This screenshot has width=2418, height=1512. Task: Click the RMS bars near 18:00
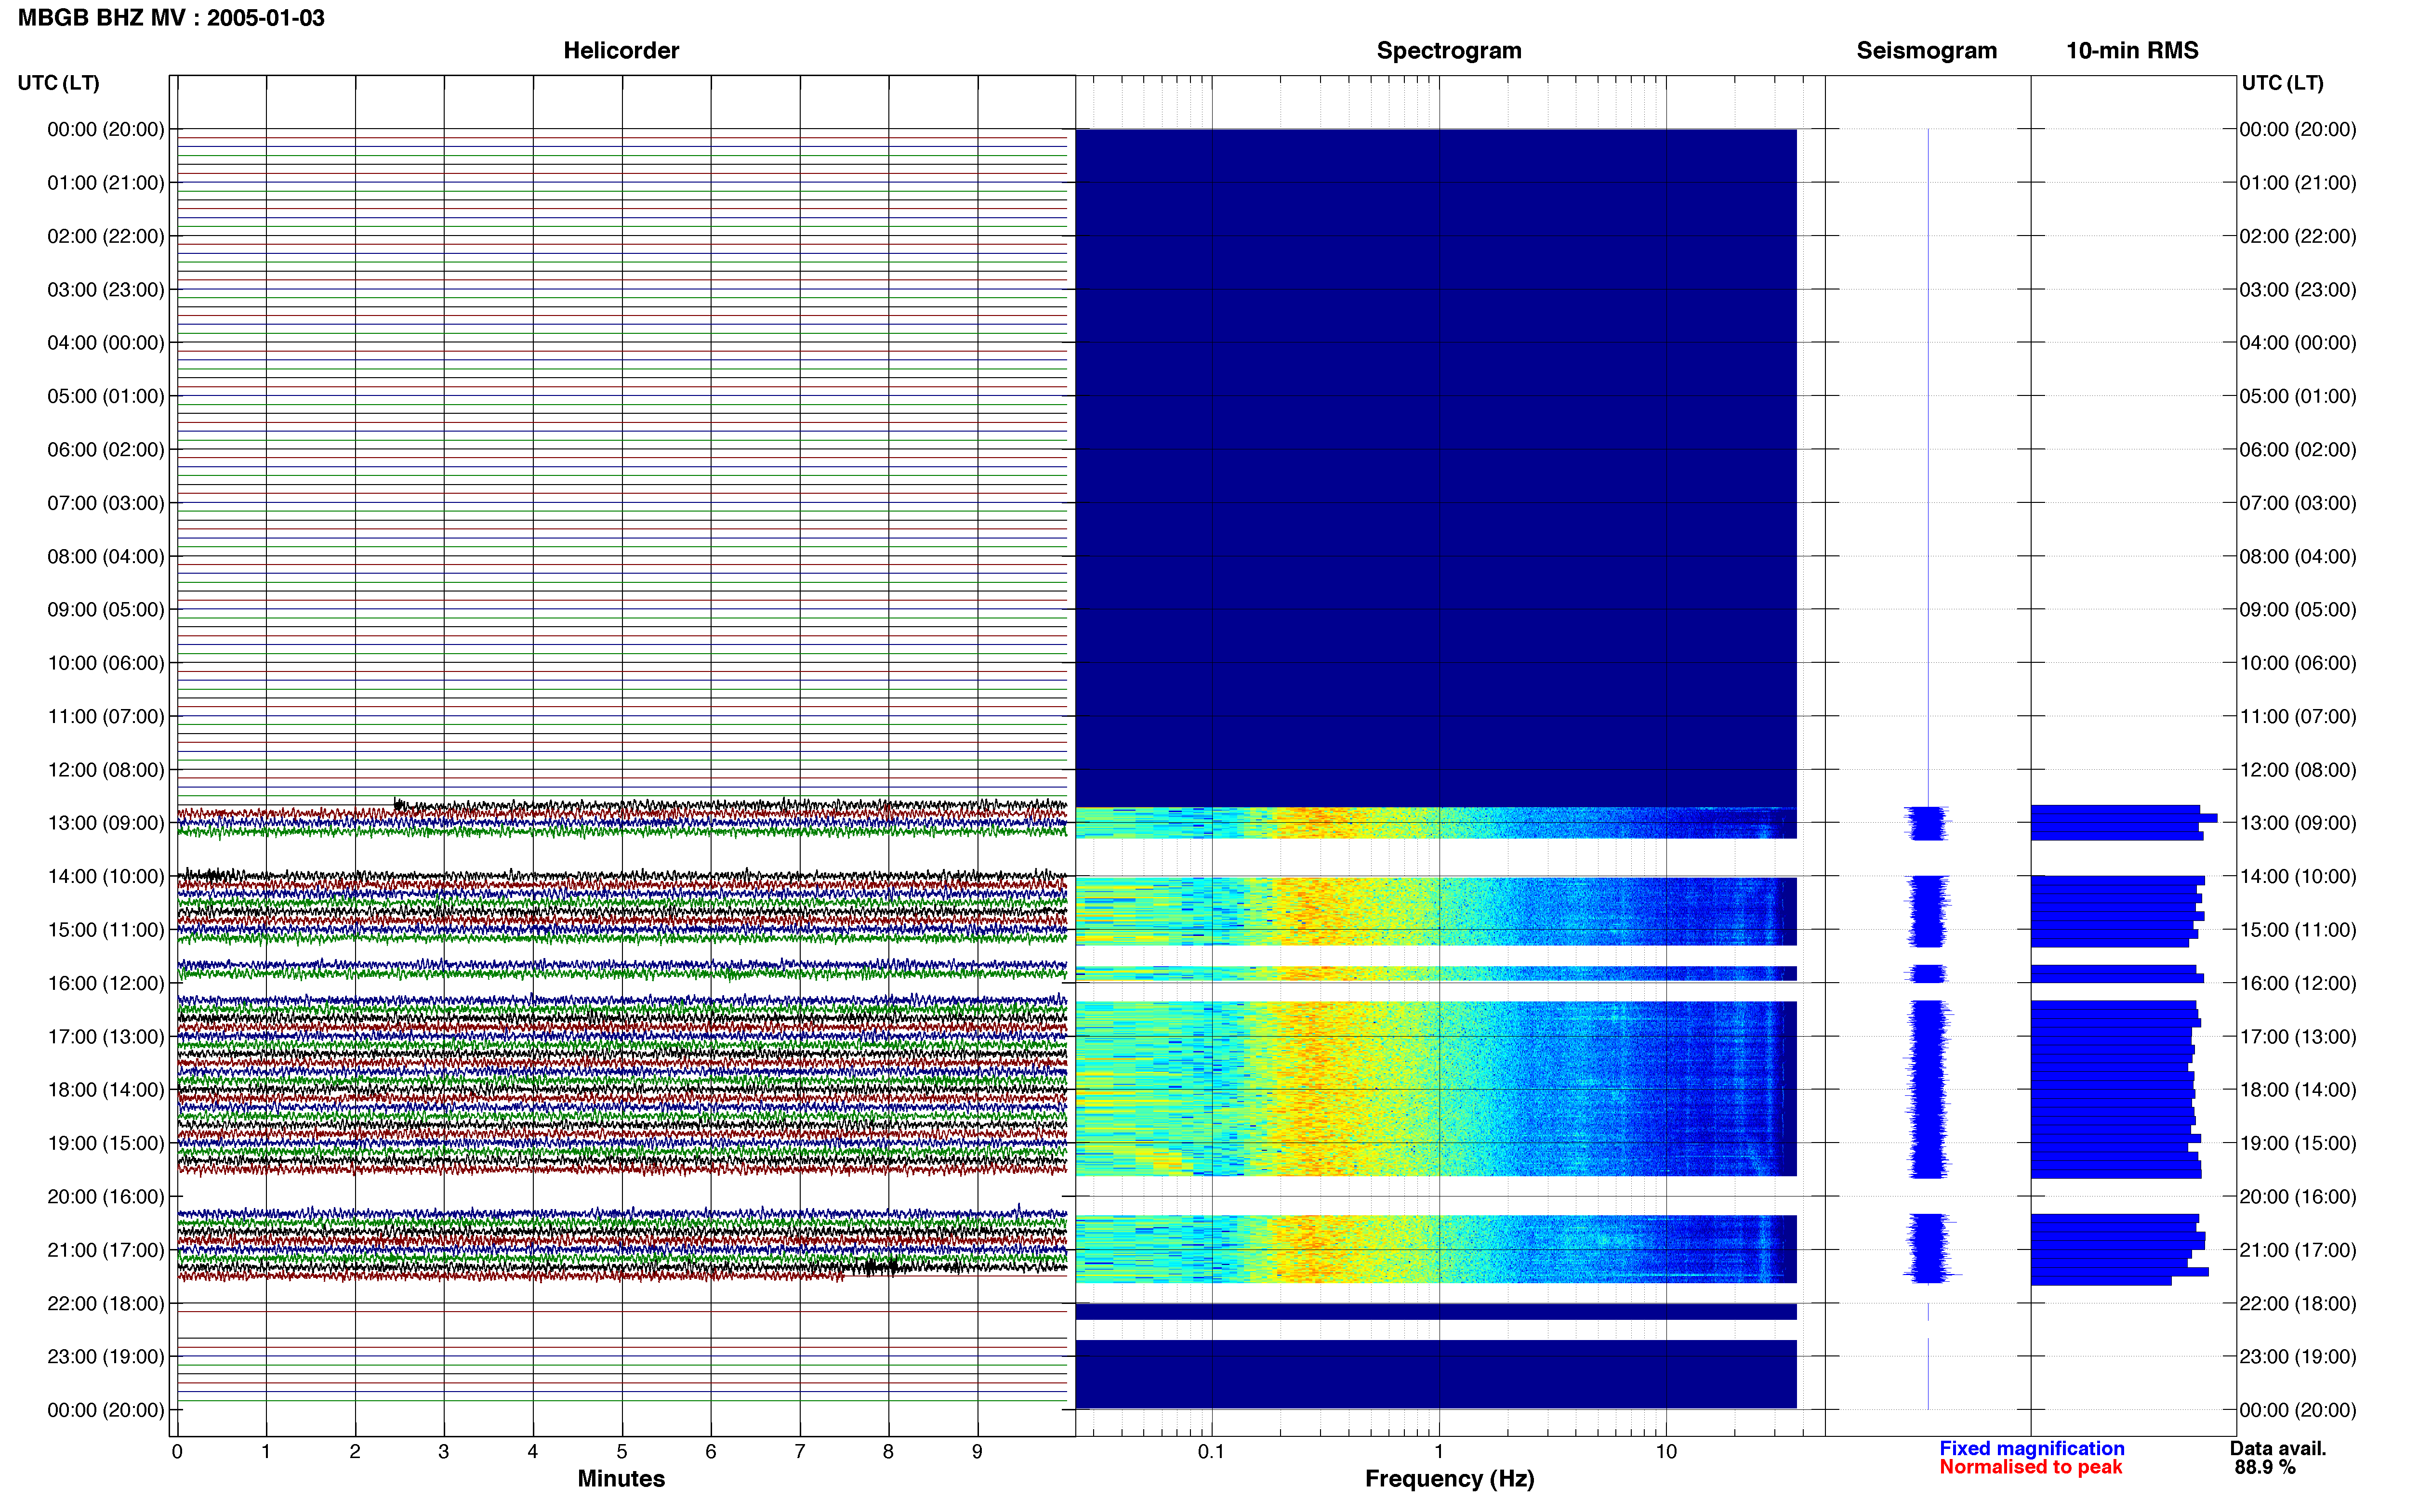coord(2116,1089)
